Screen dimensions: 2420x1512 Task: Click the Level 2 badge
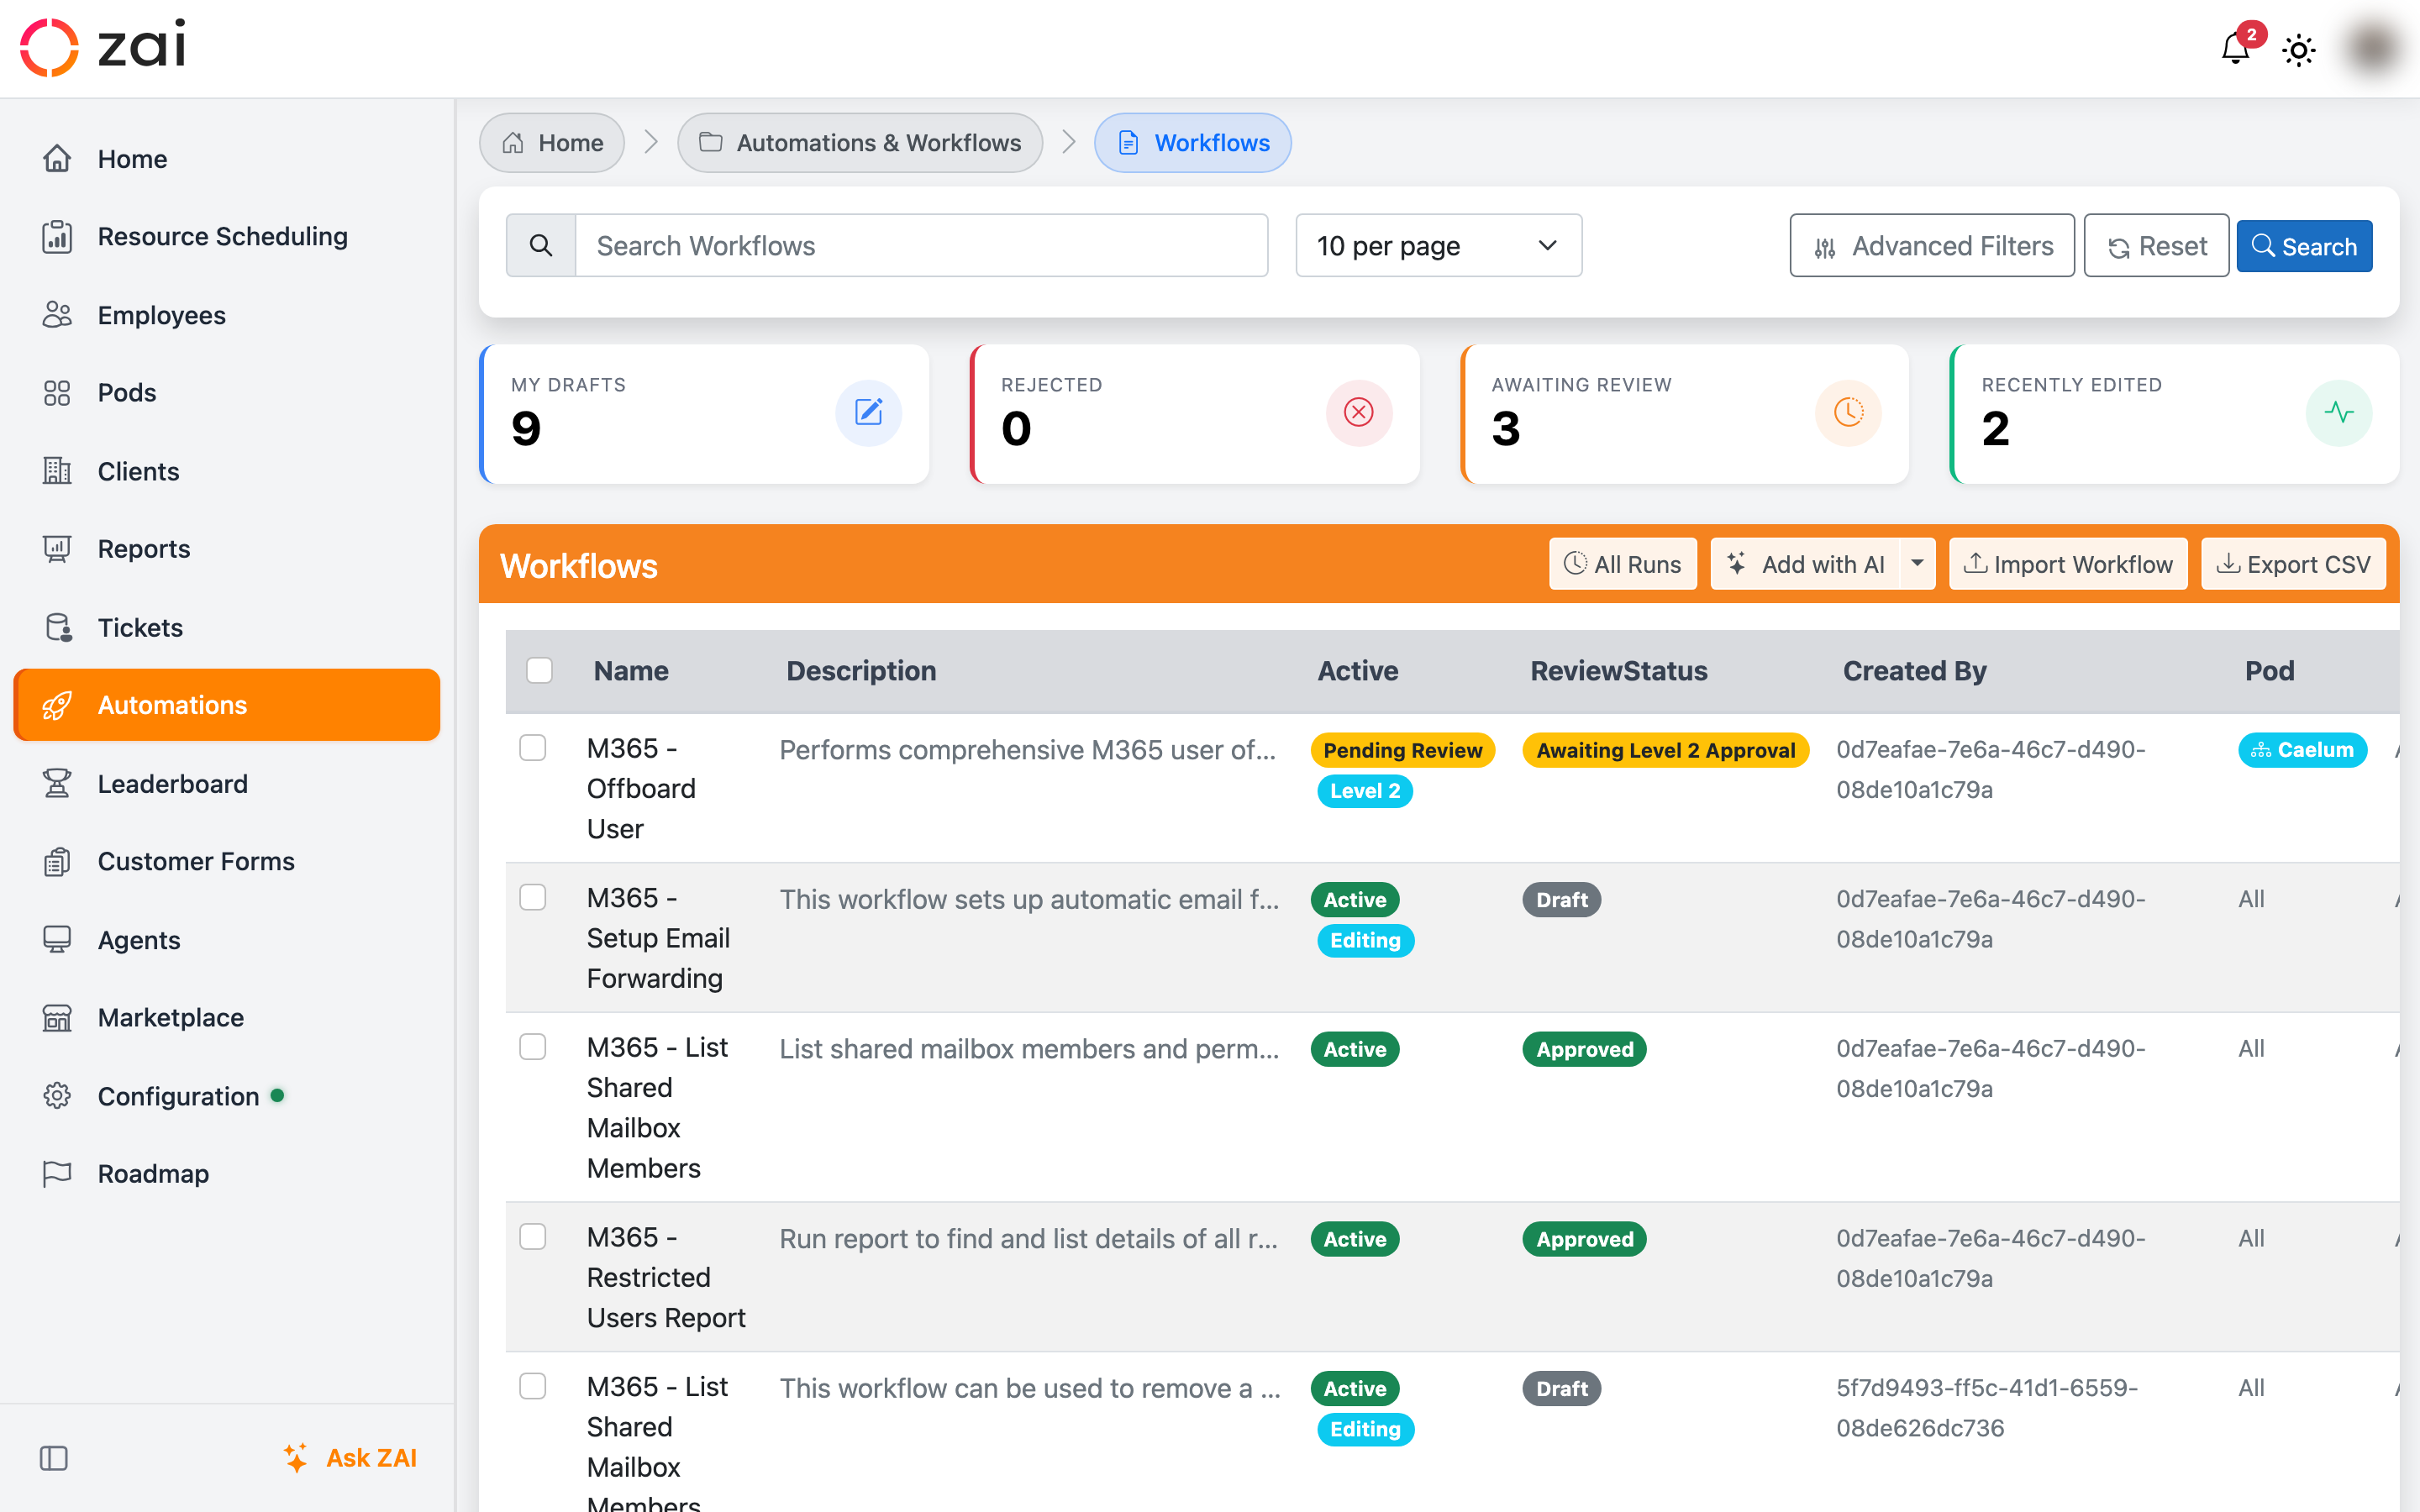click(1364, 791)
